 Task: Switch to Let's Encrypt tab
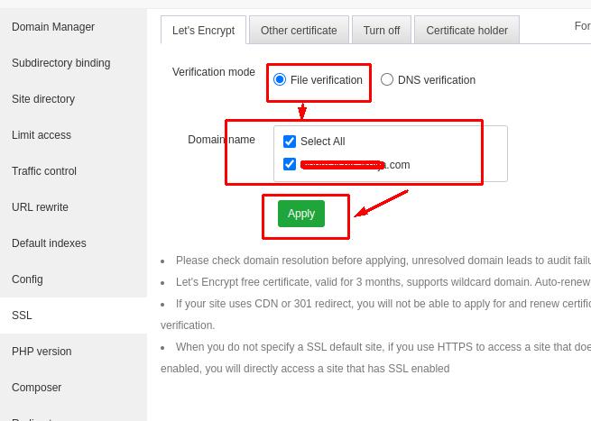pyautogui.click(x=203, y=30)
